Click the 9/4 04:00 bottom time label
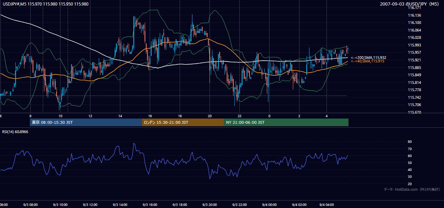This screenshot has height=208, width=444. point(327,205)
